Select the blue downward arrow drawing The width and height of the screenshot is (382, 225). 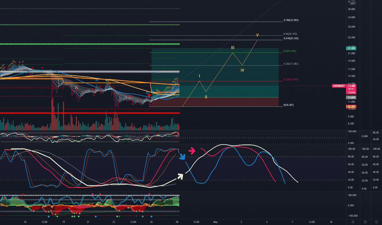[182, 156]
